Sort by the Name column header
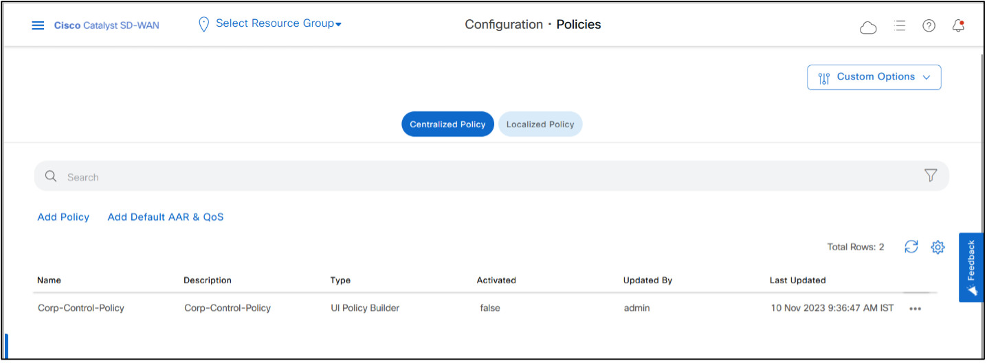987x363 pixels. pyautogui.click(x=49, y=280)
